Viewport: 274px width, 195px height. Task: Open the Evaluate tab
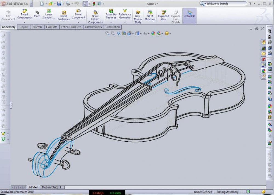[52, 27]
